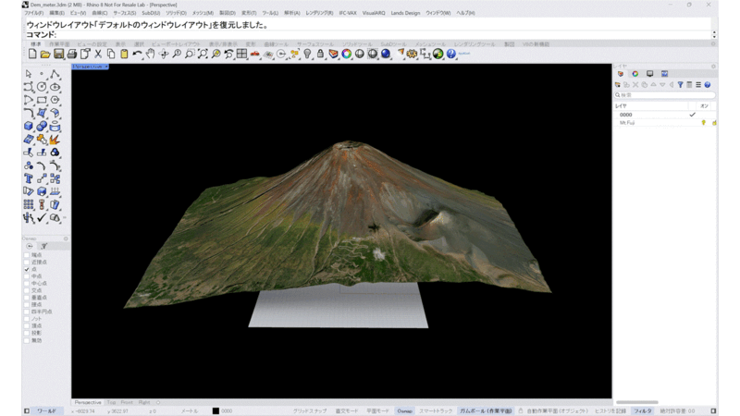Click the layer search field
Image resolution: width=740 pixels, height=416 pixels.
[664, 95]
